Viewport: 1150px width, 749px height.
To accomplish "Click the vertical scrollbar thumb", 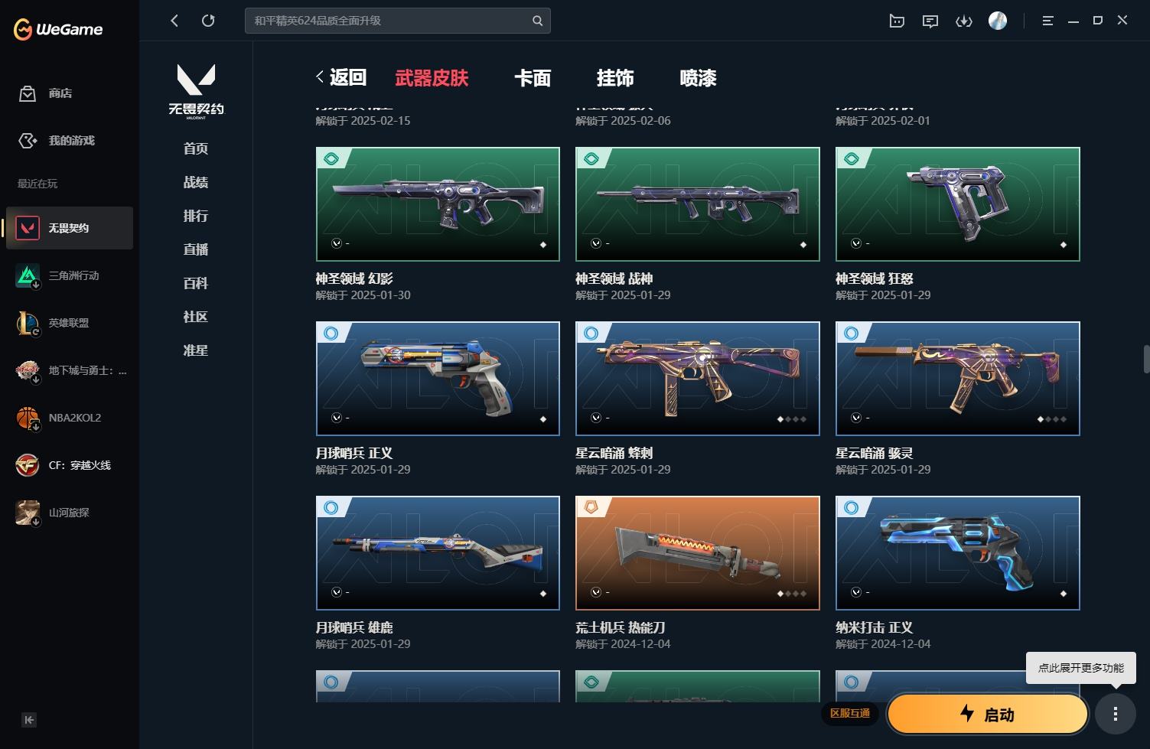I will pyautogui.click(x=1145, y=358).
